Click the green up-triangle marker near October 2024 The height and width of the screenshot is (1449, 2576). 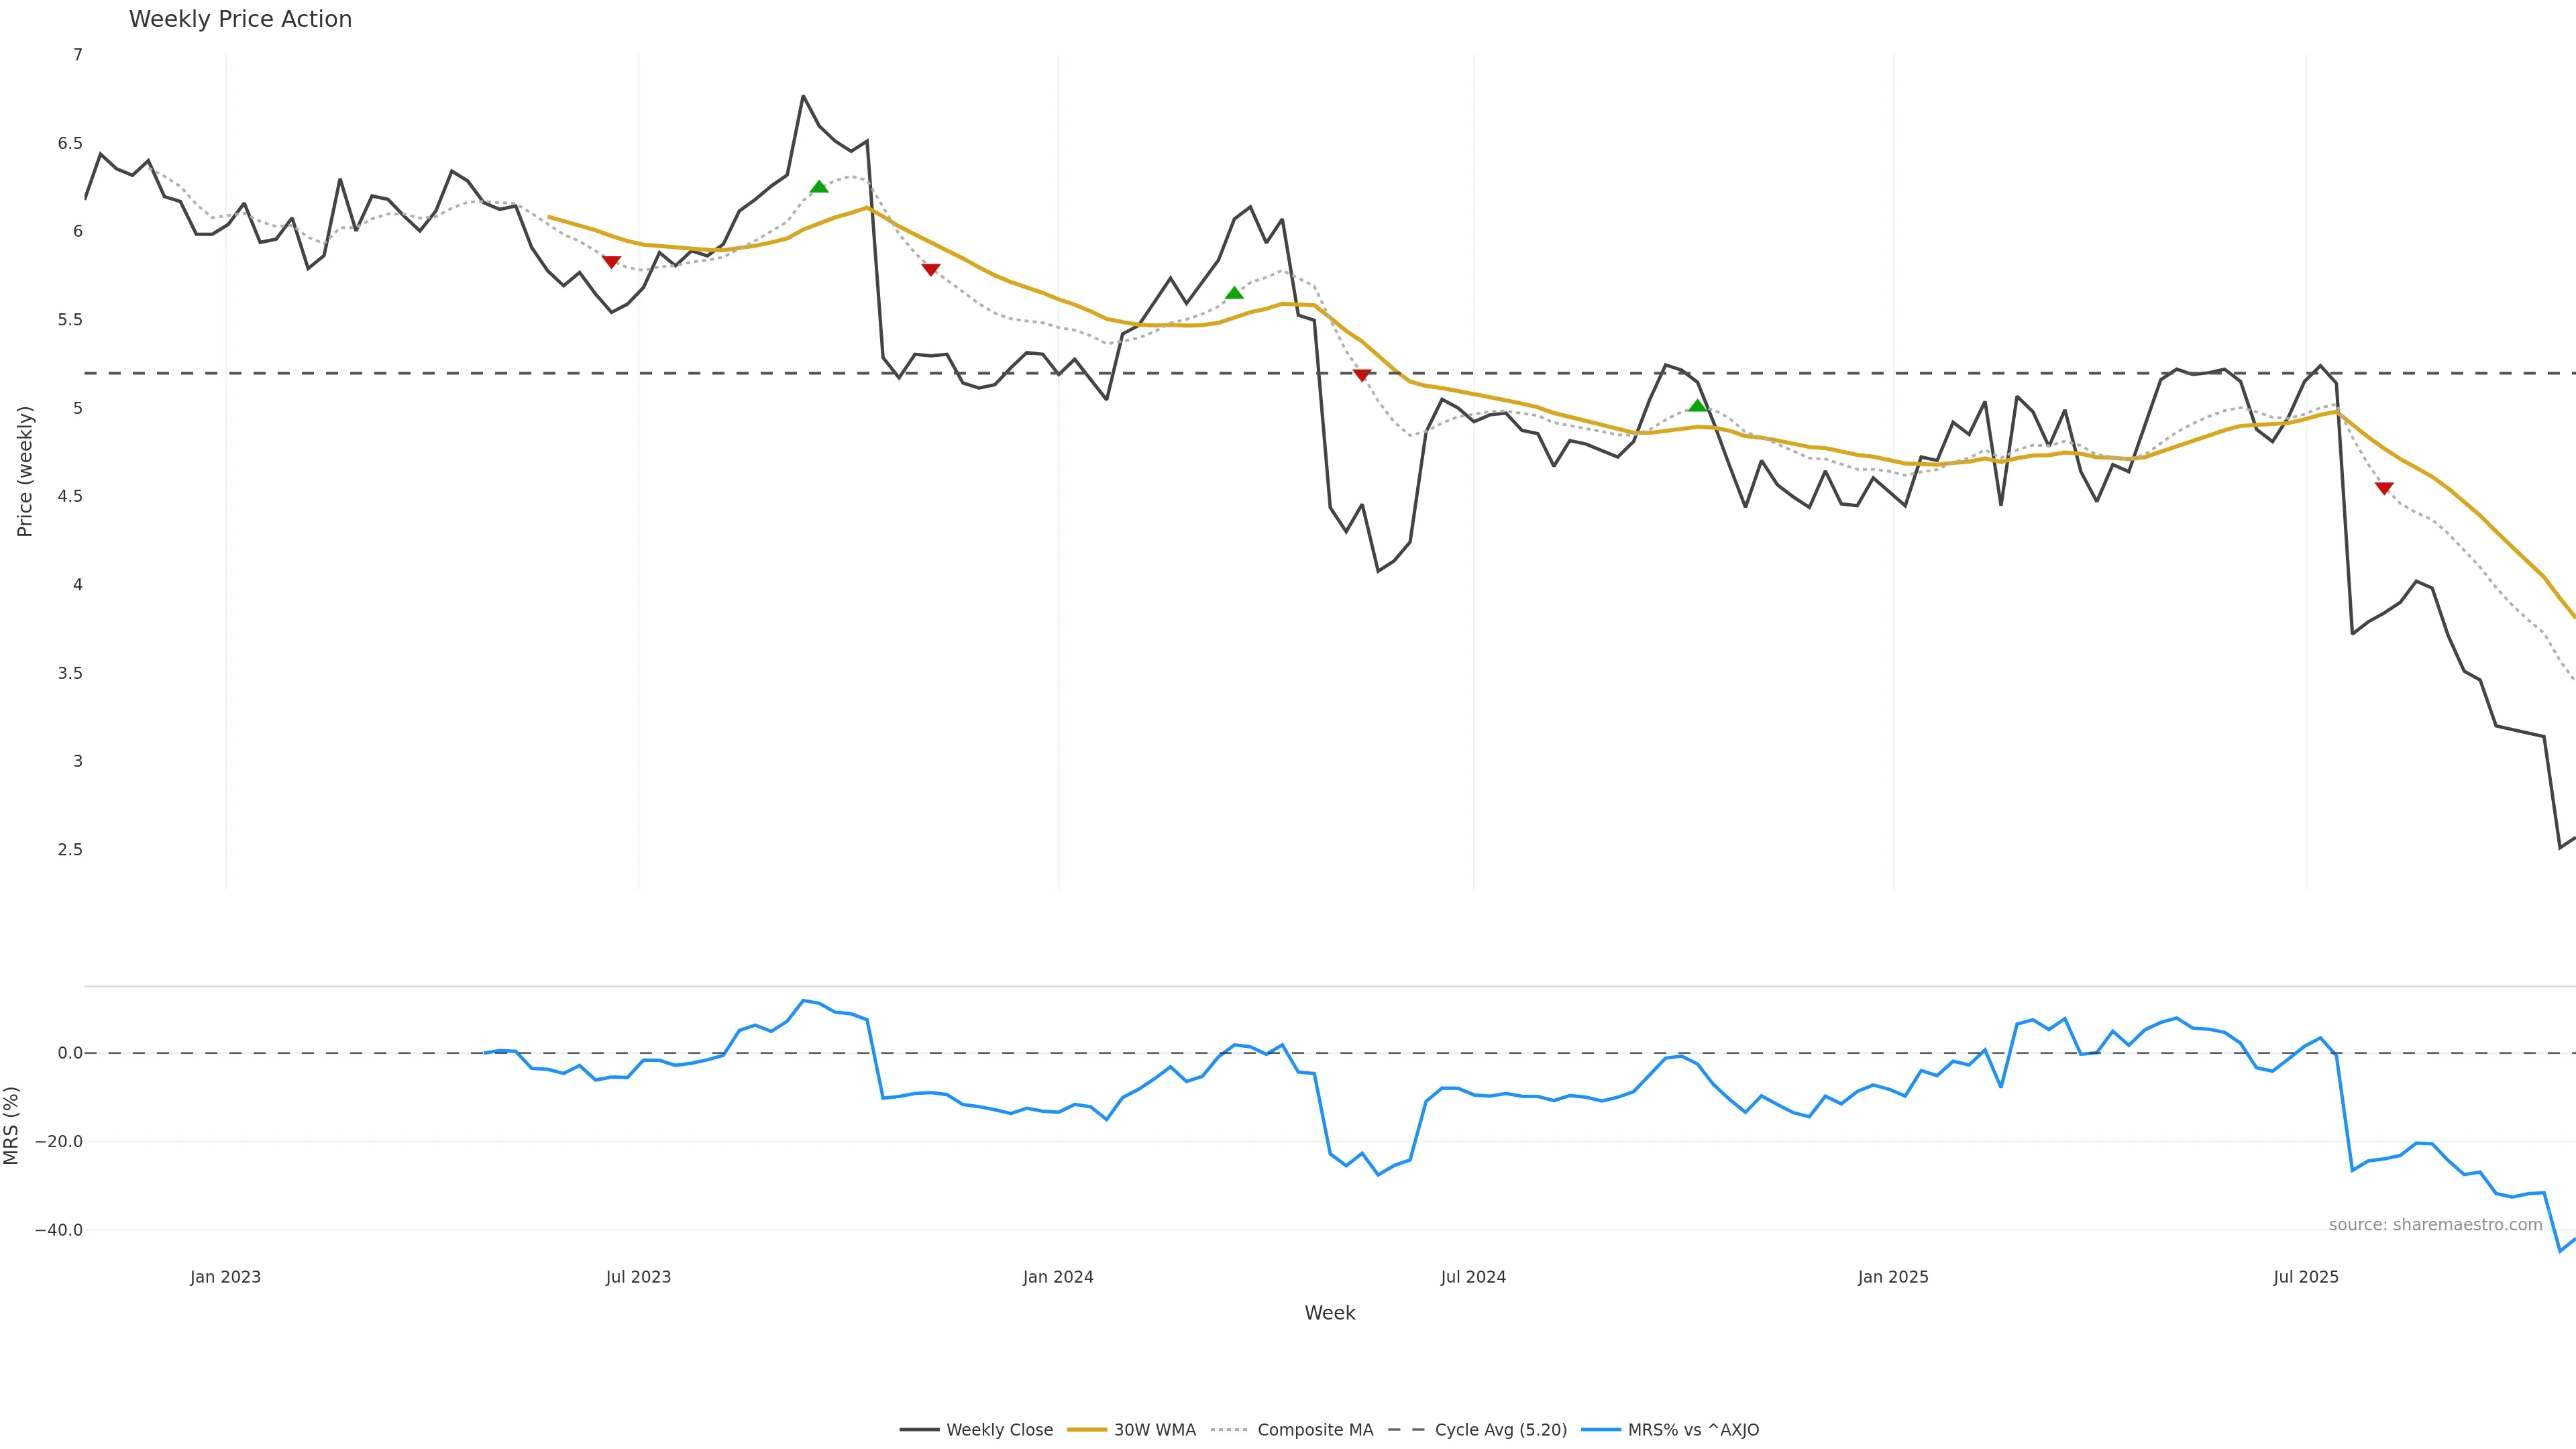1697,405
